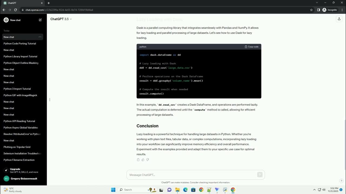Open a new browser tab with plus
Image resolution: width=346 pixels, height=194 pixels.
49,3
